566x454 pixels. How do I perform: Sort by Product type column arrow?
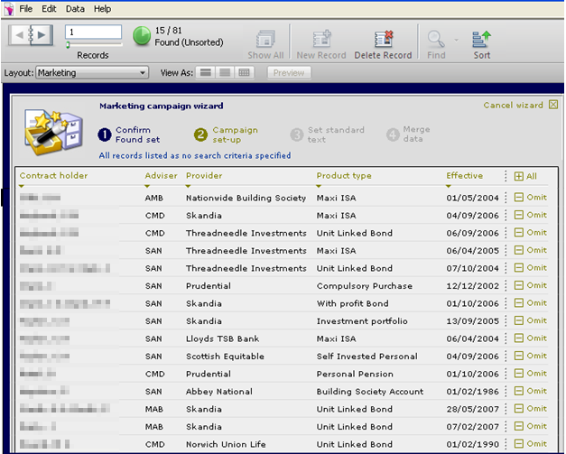pos(319,186)
